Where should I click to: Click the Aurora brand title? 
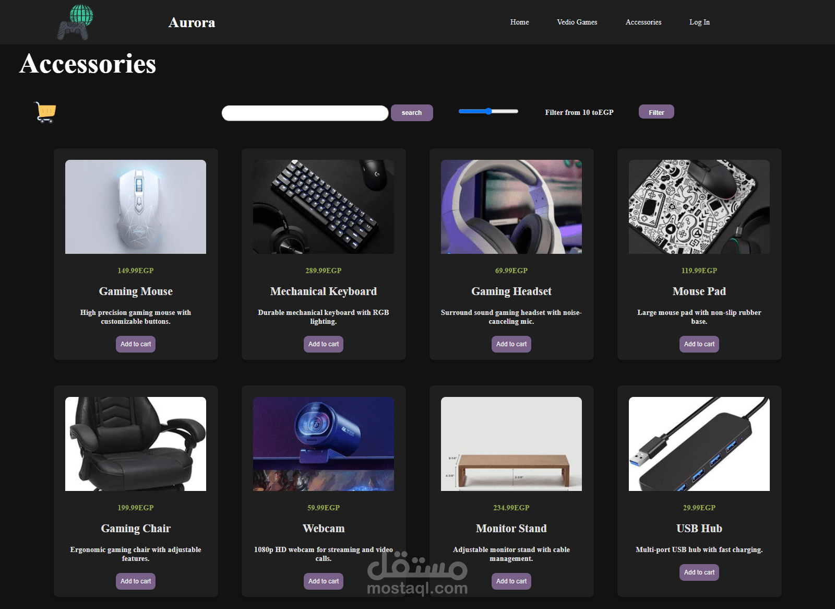click(x=192, y=22)
